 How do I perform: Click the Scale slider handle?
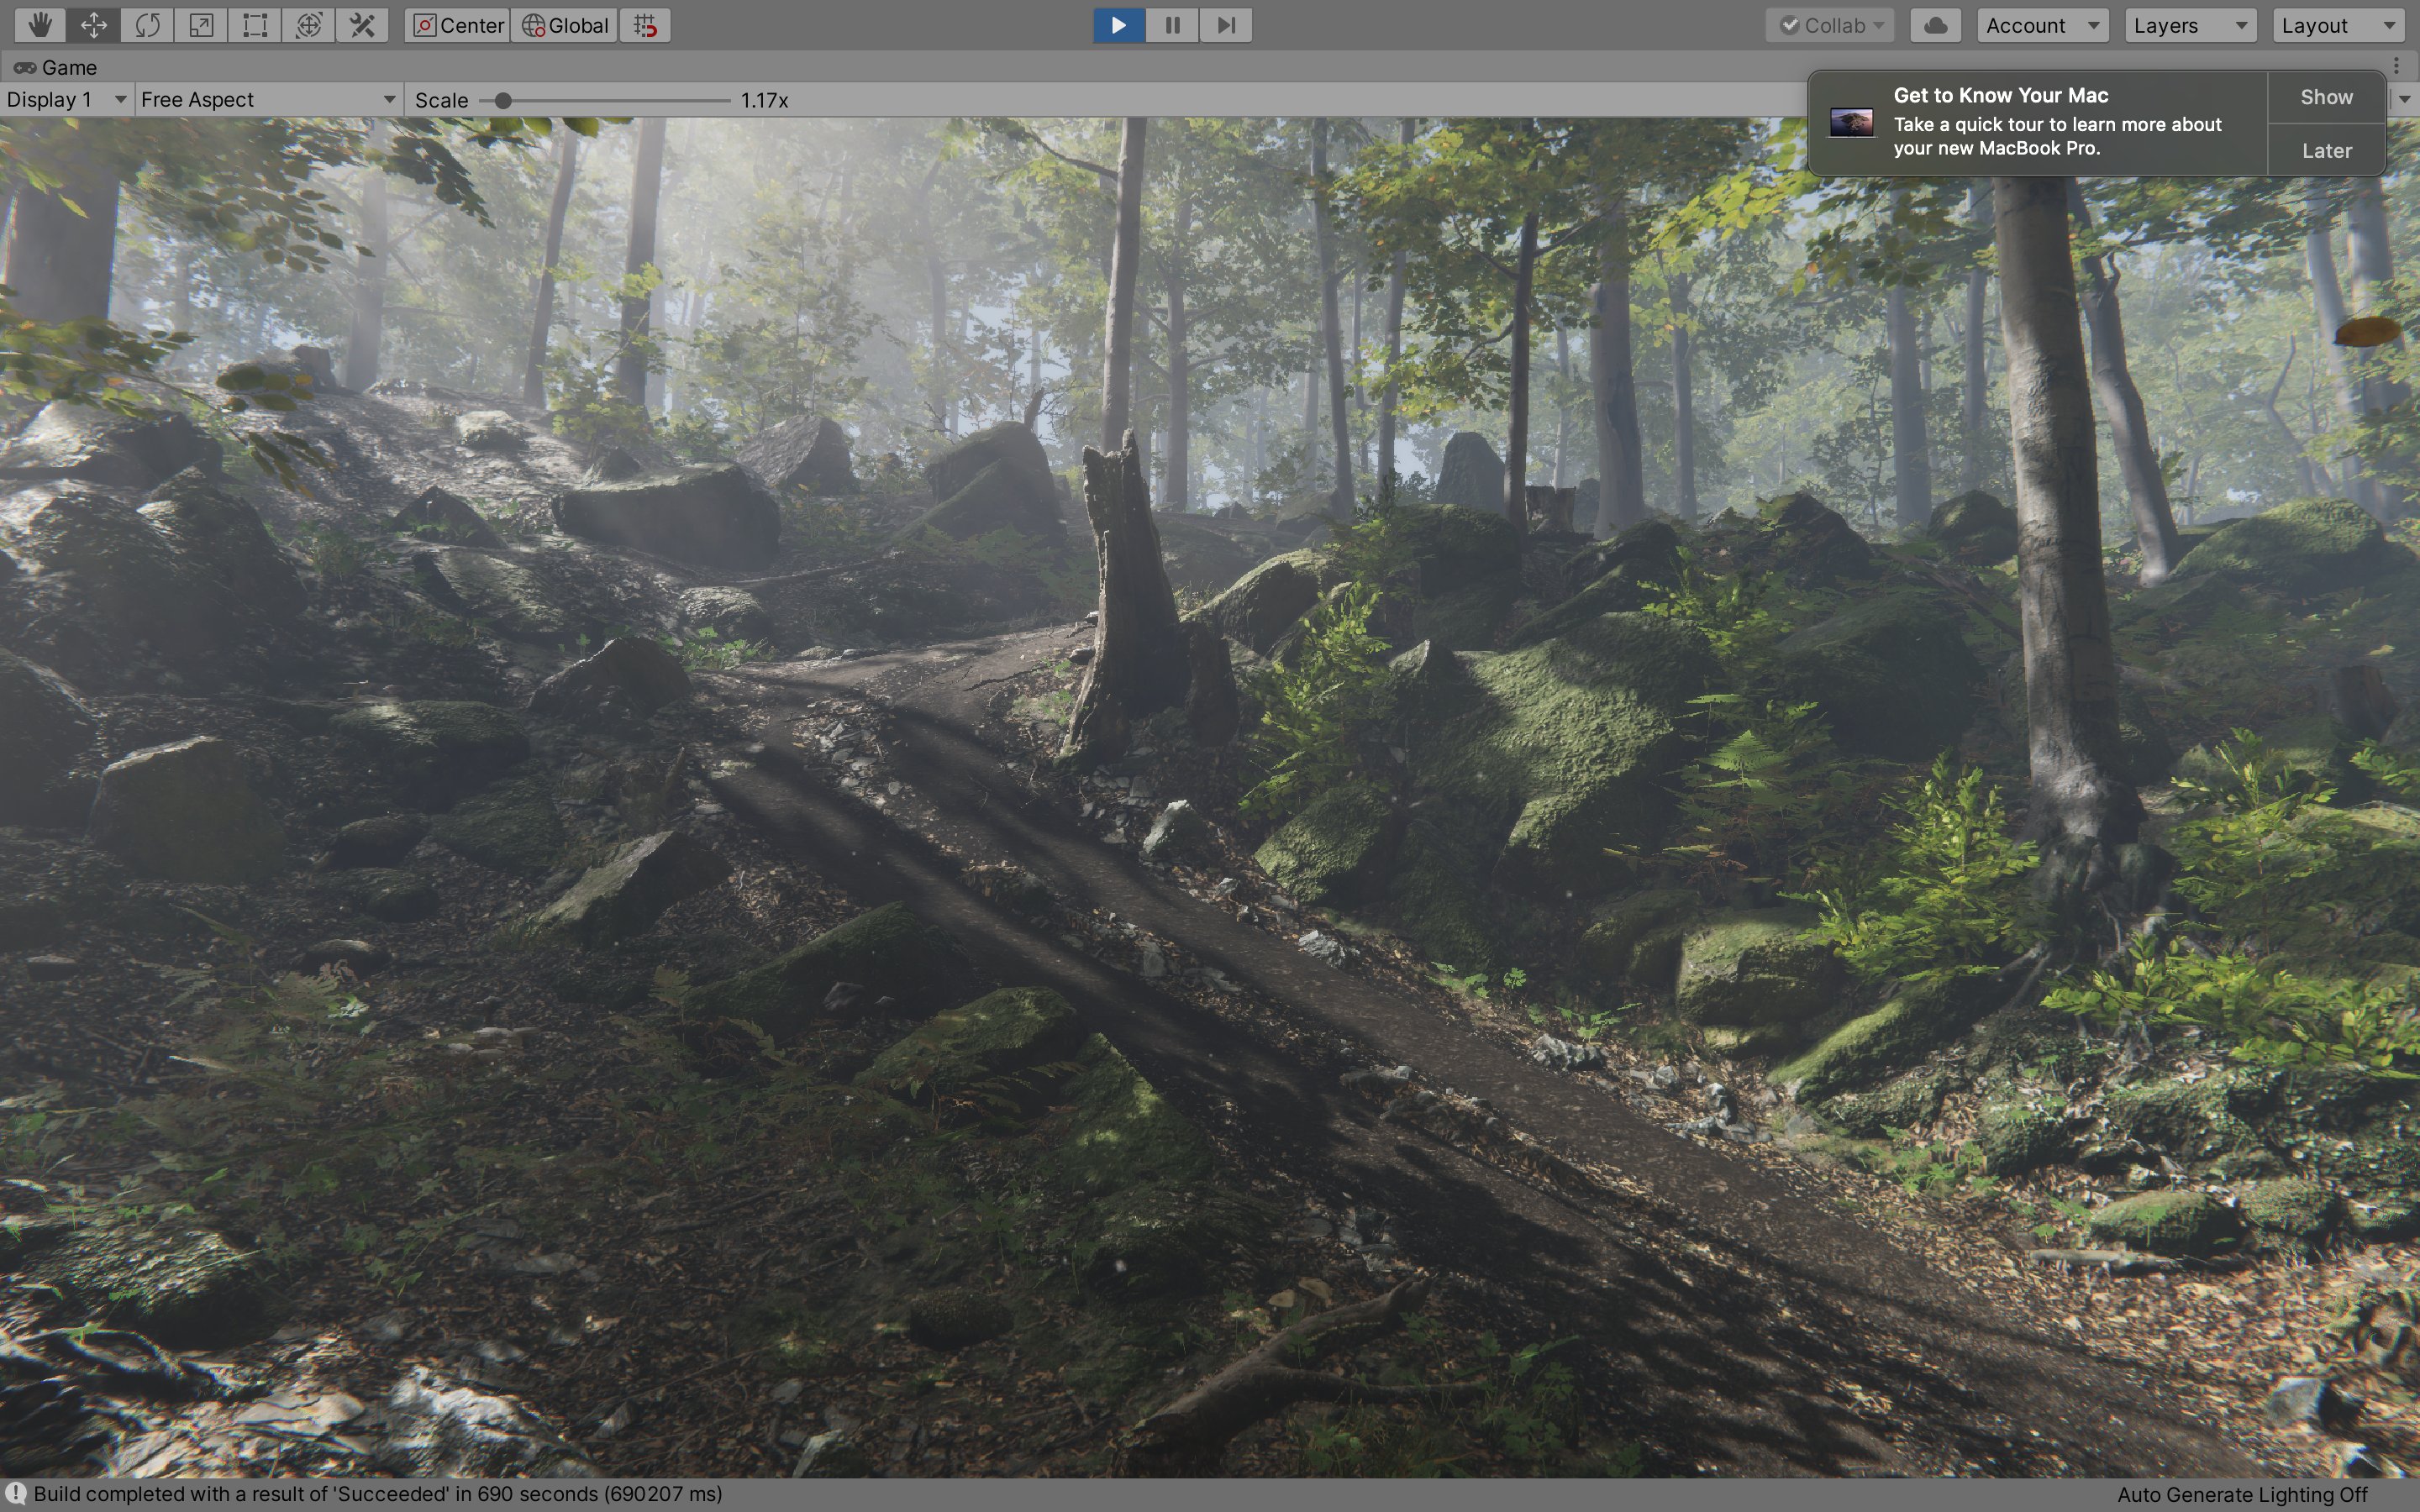point(503,100)
